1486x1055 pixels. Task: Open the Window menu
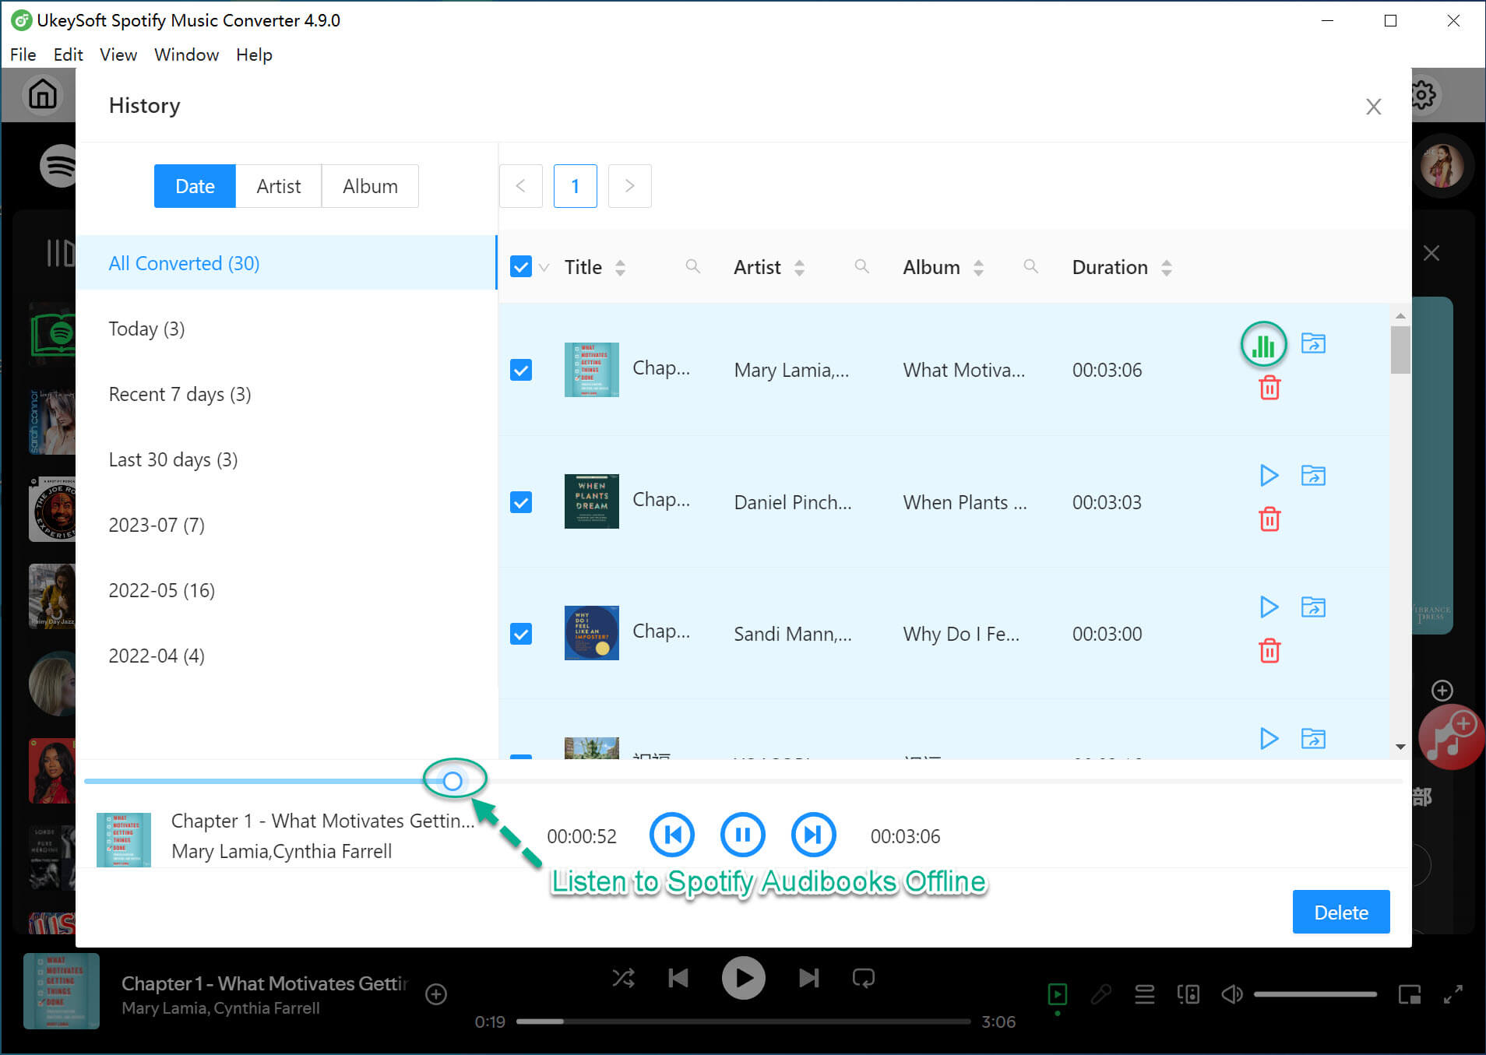coord(186,55)
